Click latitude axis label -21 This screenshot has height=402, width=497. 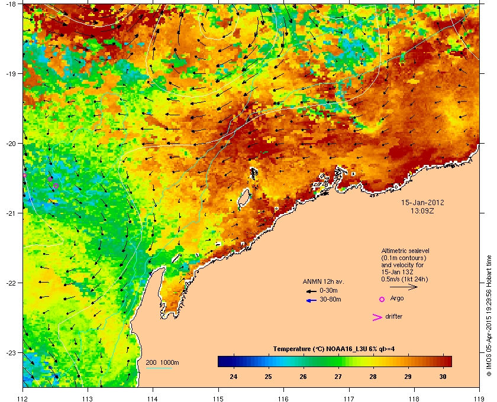tap(11, 213)
